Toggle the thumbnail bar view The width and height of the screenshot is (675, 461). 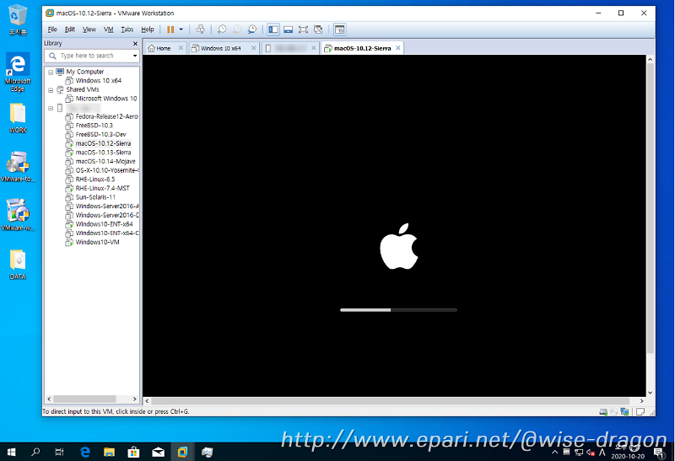click(289, 29)
